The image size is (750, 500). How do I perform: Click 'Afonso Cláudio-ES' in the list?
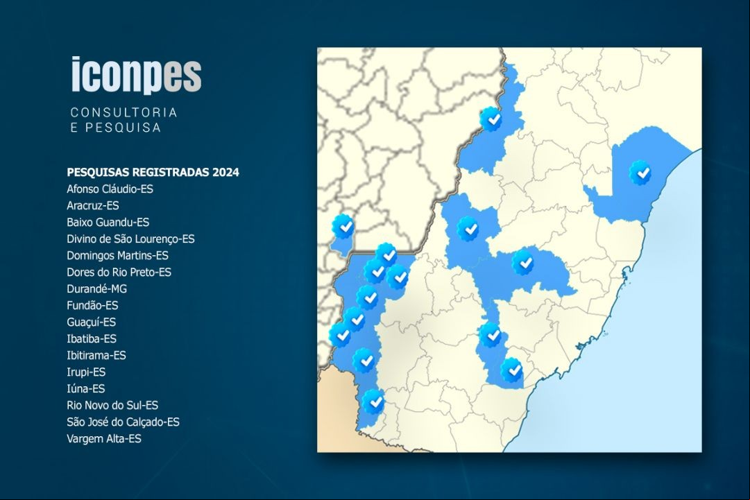coord(110,189)
